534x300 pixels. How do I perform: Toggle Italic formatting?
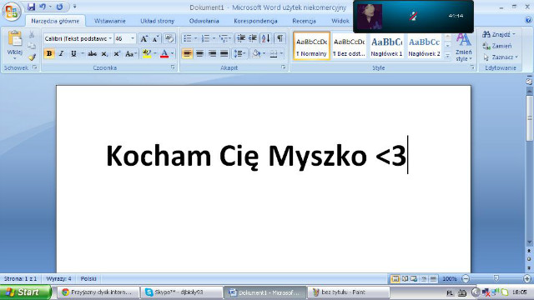pyautogui.click(x=61, y=53)
